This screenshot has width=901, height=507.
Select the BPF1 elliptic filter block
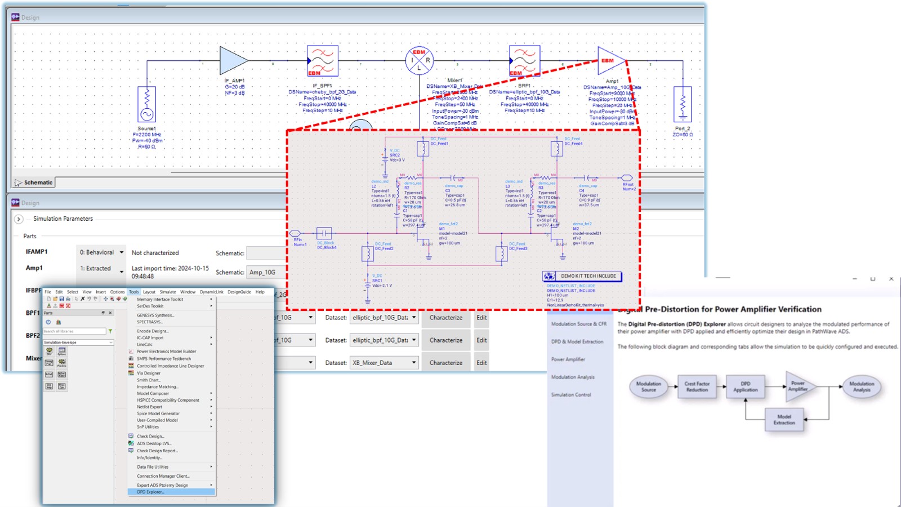pos(524,61)
